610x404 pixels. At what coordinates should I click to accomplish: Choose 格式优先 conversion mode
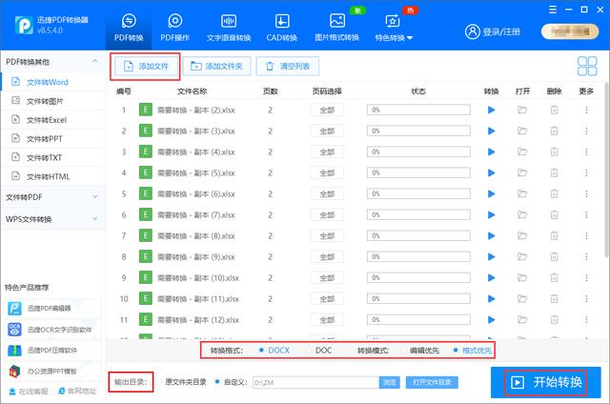(473, 351)
